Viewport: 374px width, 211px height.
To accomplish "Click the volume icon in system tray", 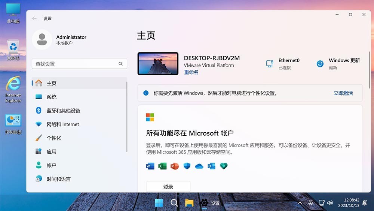I will pyautogui.click(x=330, y=203).
